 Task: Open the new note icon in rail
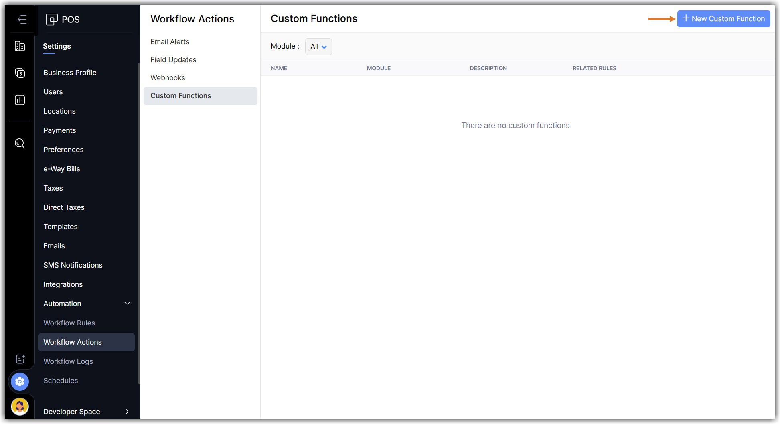pos(20,359)
